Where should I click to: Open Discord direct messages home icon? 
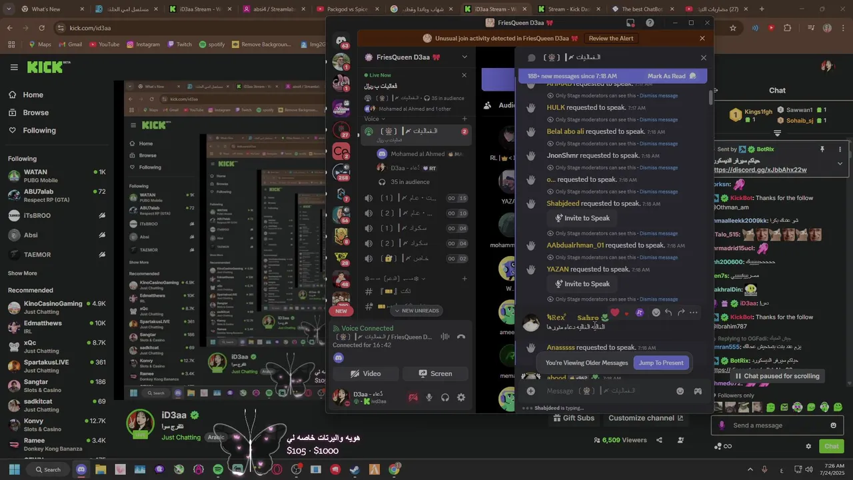pyautogui.click(x=341, y=41)
